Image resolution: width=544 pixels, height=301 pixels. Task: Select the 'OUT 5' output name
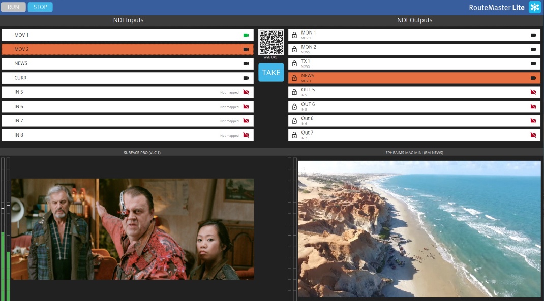[308, 90]
